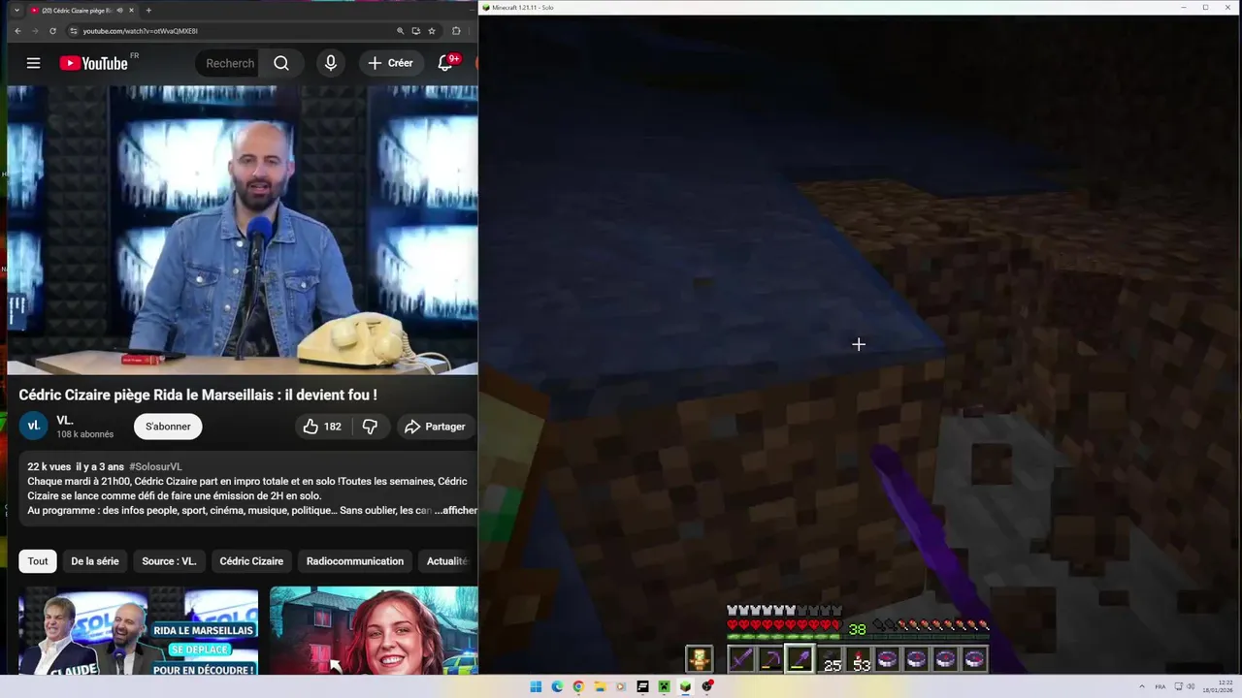Select the sword hotbar slot in Minecraft
Screen dimensions: 1242x698
click(741, 659)
